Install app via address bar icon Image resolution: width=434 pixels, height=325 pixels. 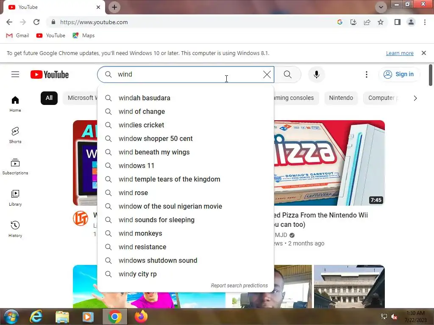353,22
